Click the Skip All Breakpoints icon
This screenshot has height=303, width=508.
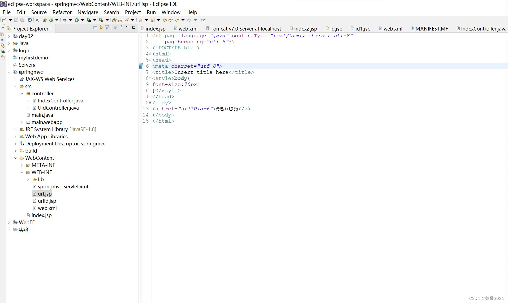(37, 20)
